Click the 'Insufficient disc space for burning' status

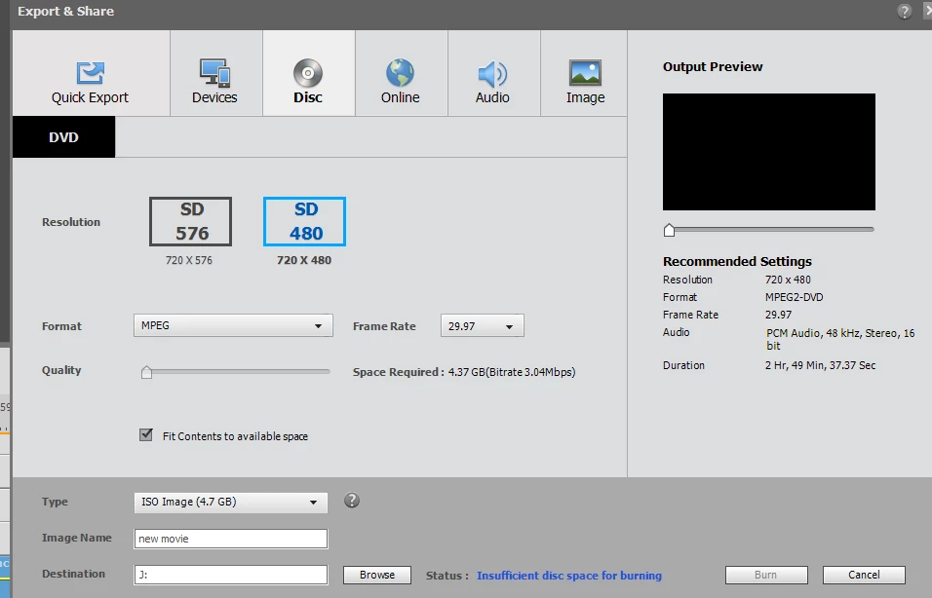pyautogui.click(x=568, y=576)
